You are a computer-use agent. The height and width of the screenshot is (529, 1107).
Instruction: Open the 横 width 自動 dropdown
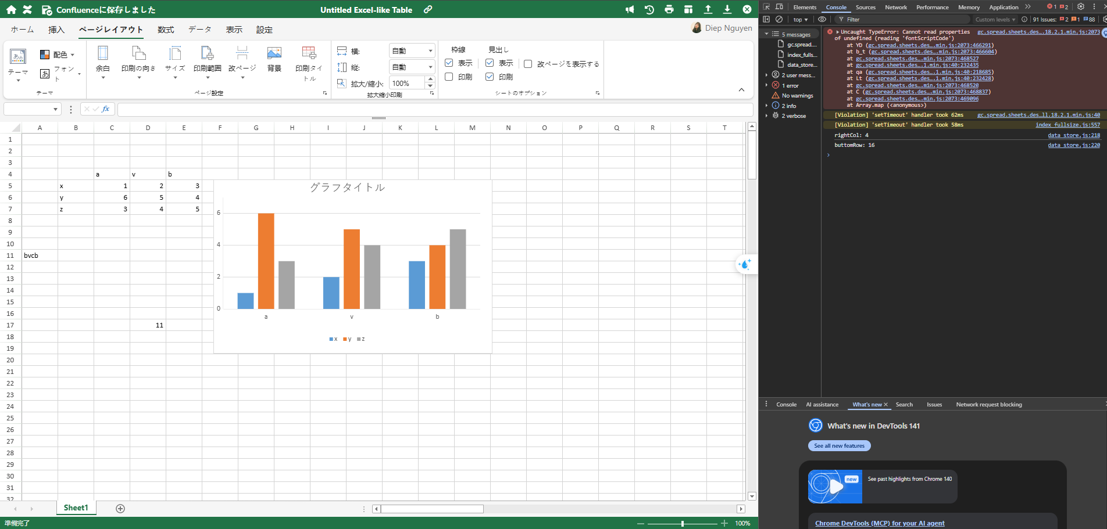[x=412, y=51]
